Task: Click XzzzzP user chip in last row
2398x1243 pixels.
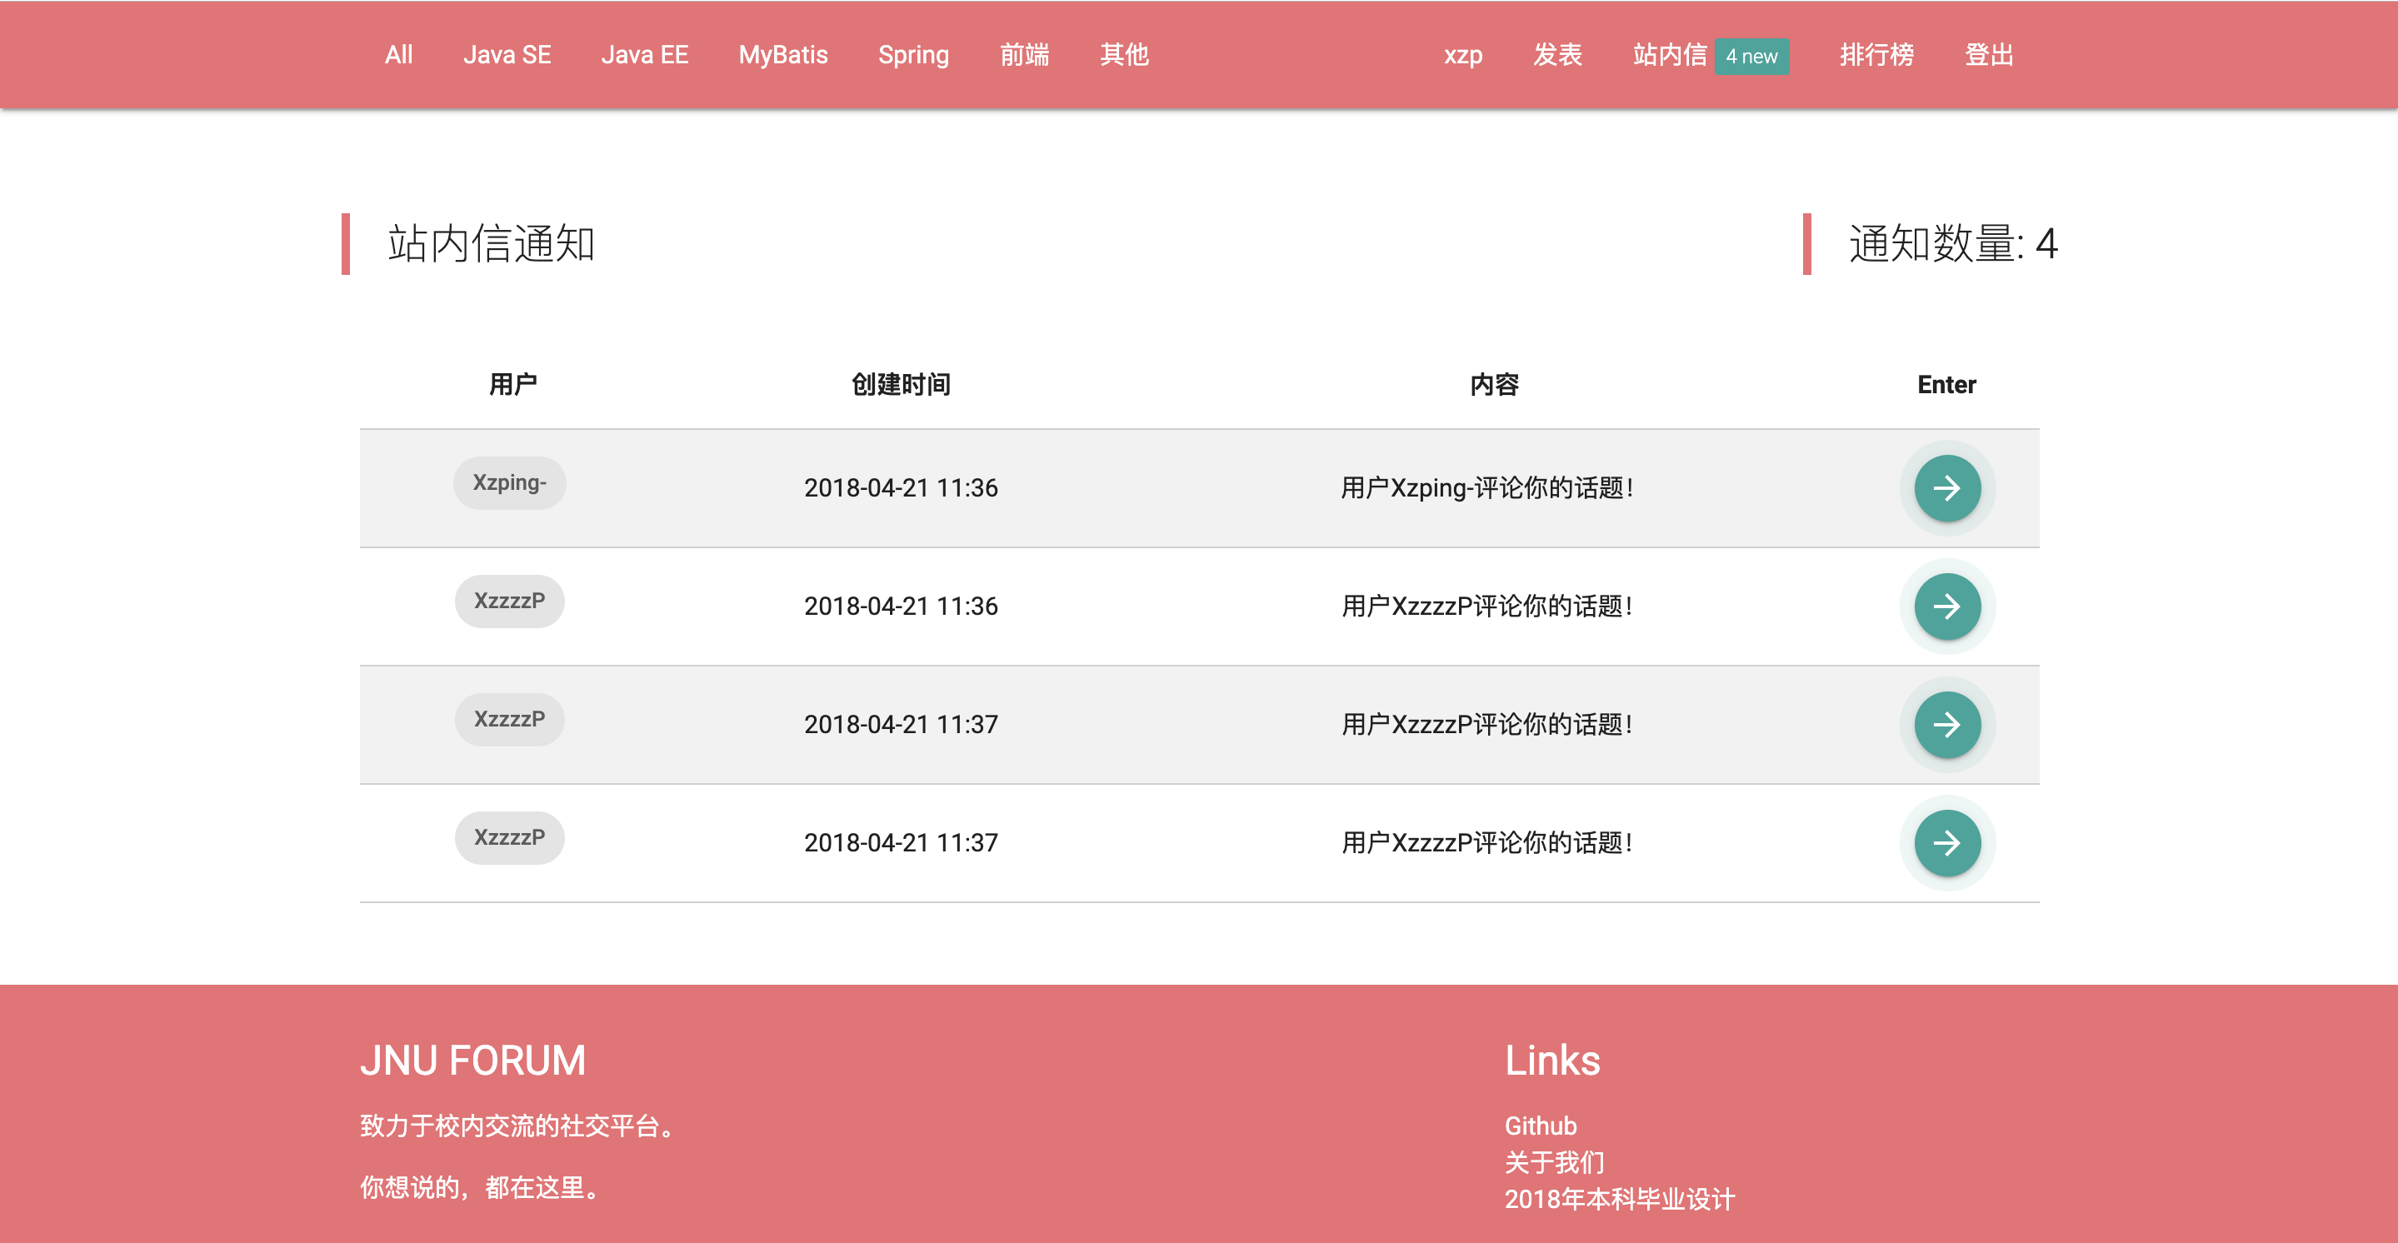Action: 509,837
